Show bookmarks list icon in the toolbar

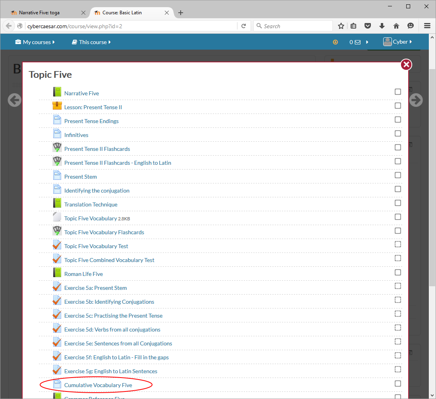(x=353, y=26)
